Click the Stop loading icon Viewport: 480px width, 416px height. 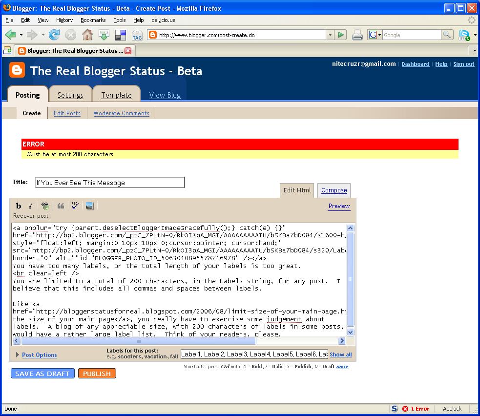[x=71, y=35]
